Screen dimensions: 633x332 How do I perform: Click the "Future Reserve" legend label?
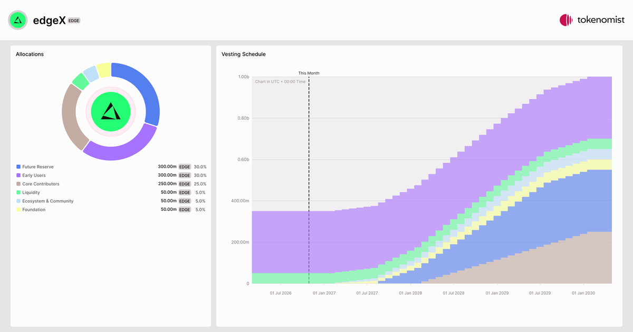[38, 167]
